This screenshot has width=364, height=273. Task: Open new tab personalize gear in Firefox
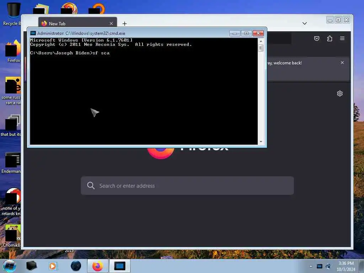[x=339, y=93]
